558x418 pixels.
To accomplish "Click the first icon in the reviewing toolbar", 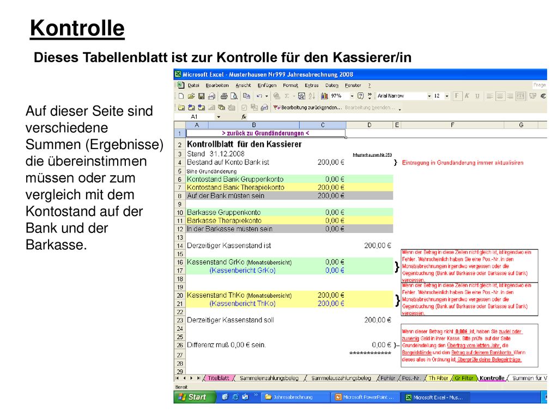I will 181,107.
